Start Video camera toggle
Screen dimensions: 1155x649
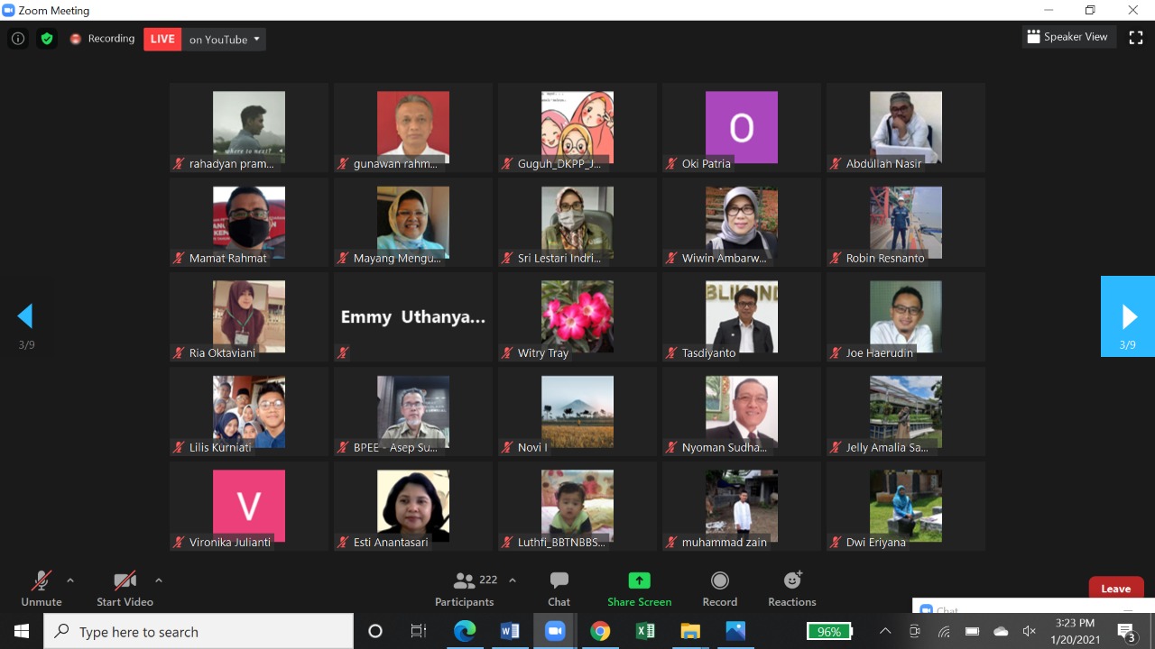tap(125, 589)
